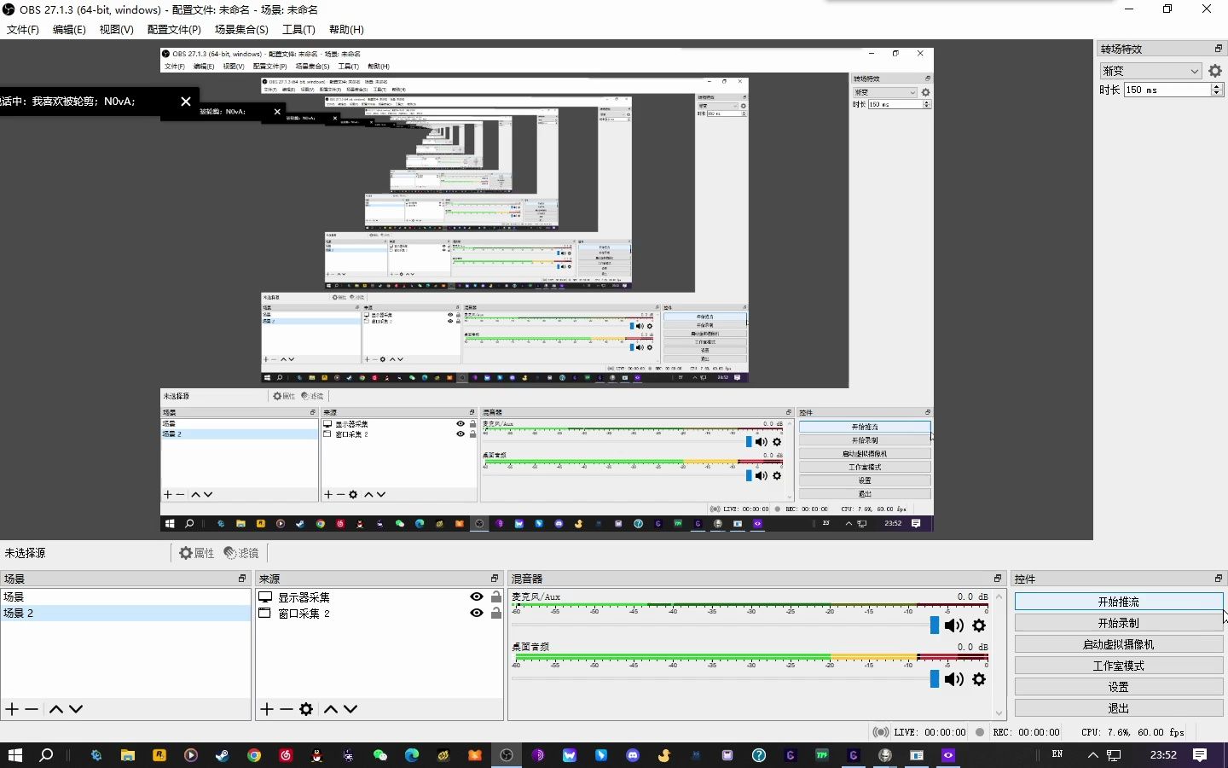
Task: Click the 开始录制 button
Action: coord(1119,623)
